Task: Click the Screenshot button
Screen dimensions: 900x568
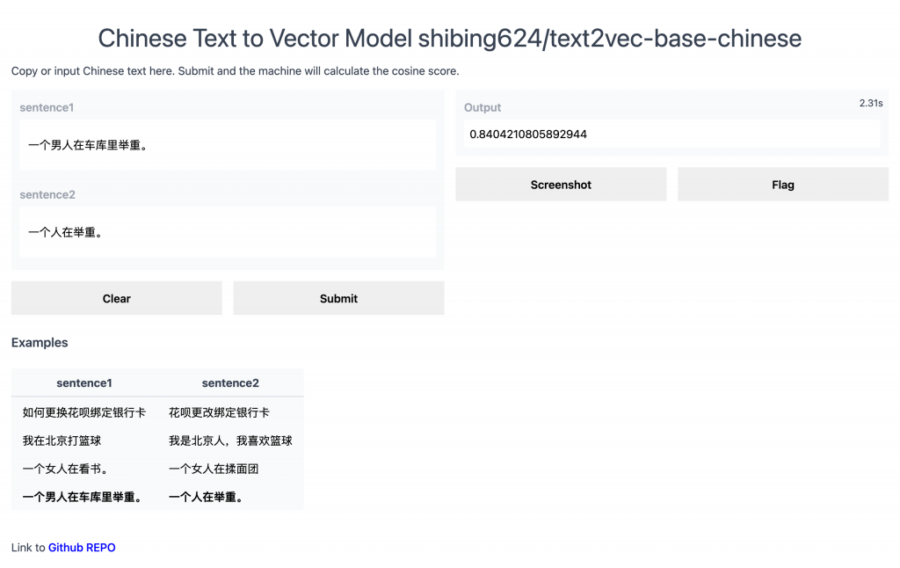Action: (x=561, y=185)
